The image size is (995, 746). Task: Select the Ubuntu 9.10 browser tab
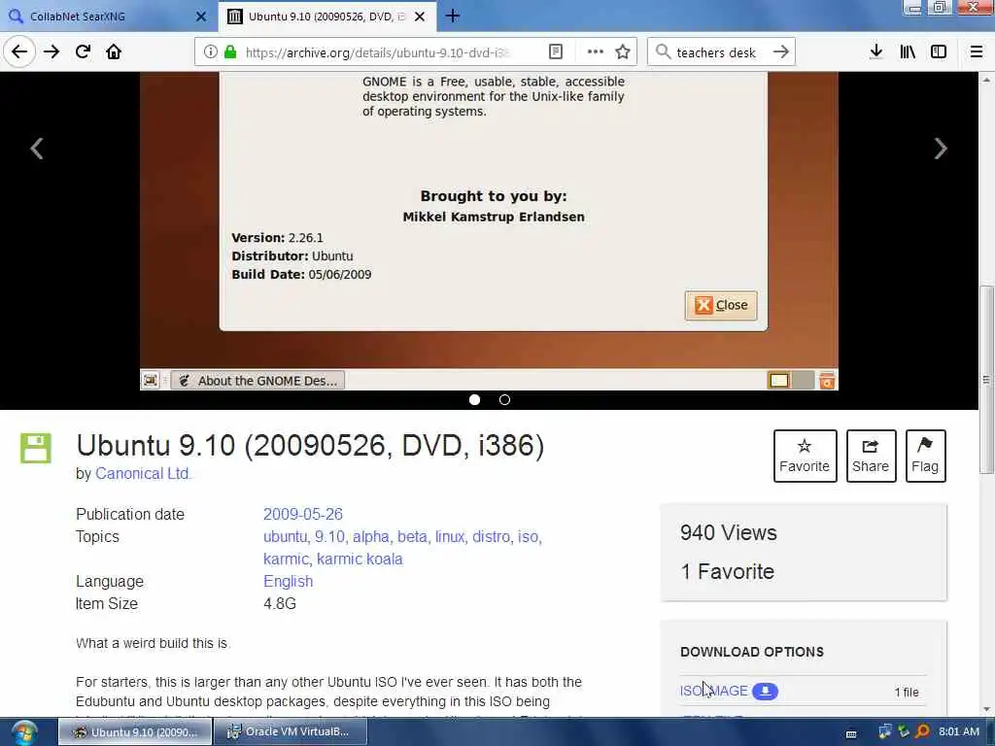pos(326,16)
